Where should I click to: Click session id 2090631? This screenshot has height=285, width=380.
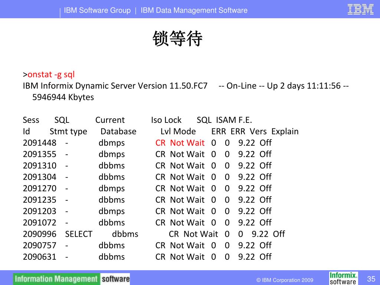pyautogui.click(x=39, y=257)
